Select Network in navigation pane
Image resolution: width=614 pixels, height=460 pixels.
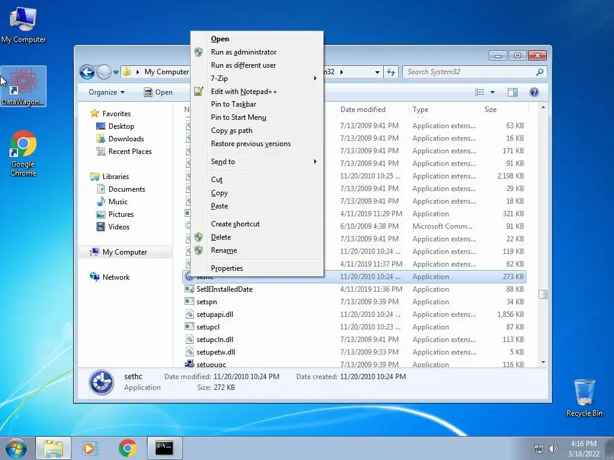tap(116, 277)
